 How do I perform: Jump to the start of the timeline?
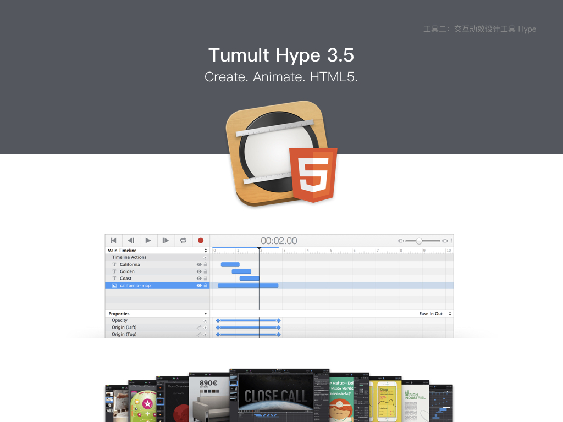[x=113, y=241]
